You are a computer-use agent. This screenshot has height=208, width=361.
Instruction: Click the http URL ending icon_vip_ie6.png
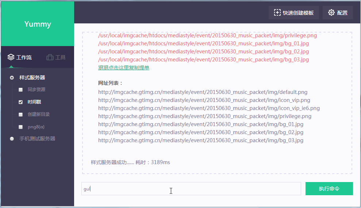(x=209, y=108)
